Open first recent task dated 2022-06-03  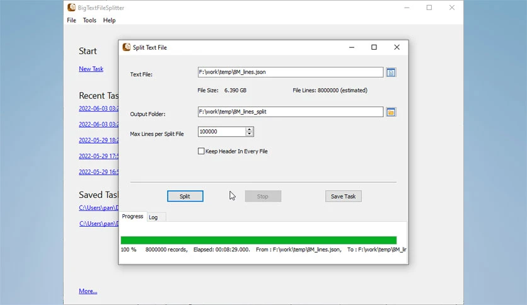pyautogui.click(x=98, y=108)
